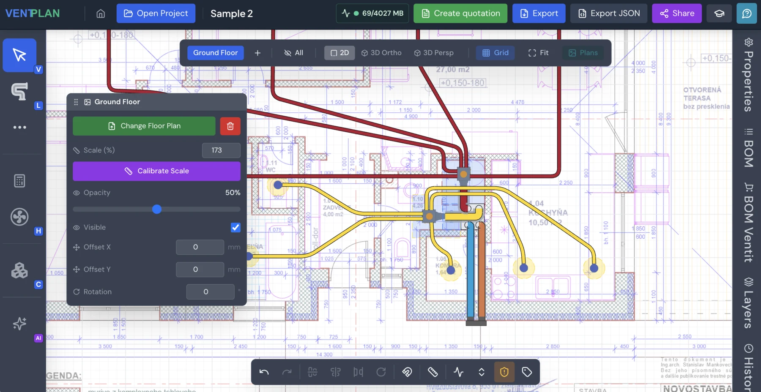Switch to 3D Persp view
Viewport: 761px width, 392px height.
[434, 53]
